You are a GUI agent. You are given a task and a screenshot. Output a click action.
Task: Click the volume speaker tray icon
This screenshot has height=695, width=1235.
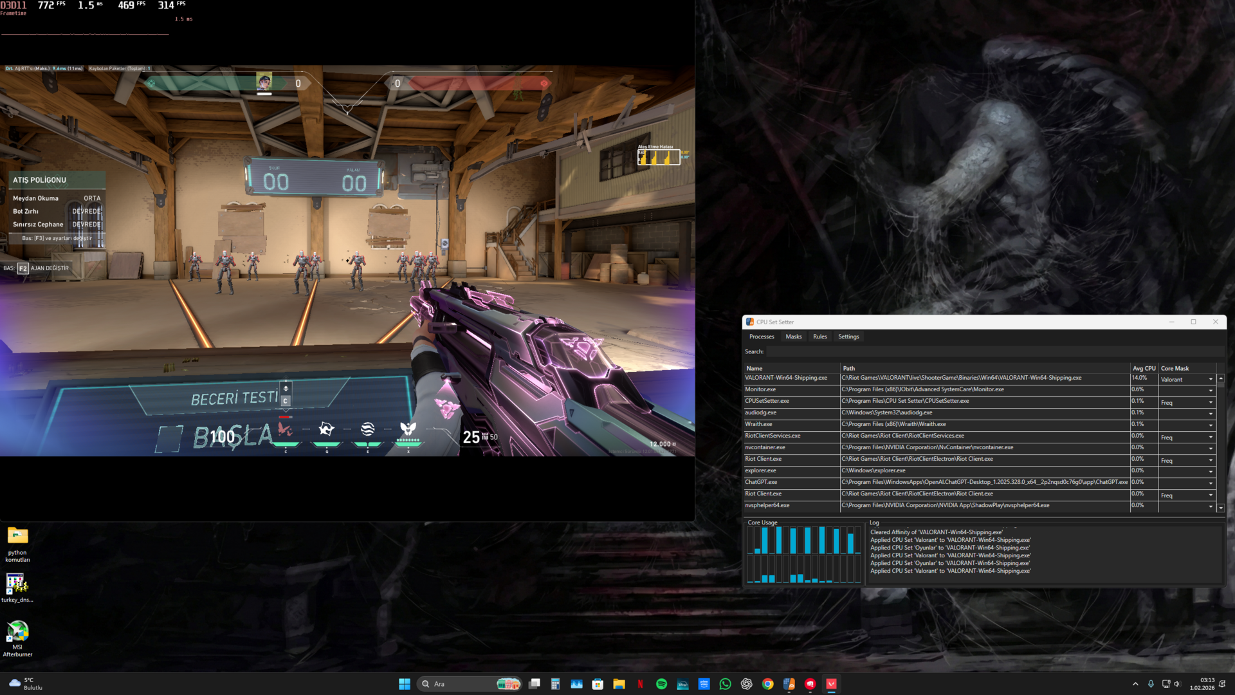coord(1177,684)
